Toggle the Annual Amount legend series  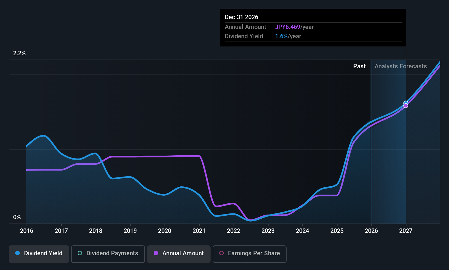tap(179, 254)
